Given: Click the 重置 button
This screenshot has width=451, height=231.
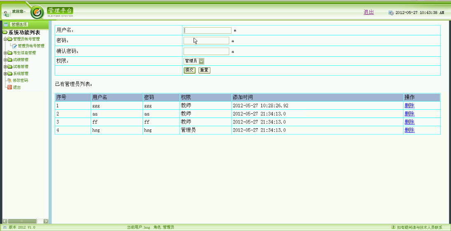Looking at the screenshot, I should tap(205, 70).
